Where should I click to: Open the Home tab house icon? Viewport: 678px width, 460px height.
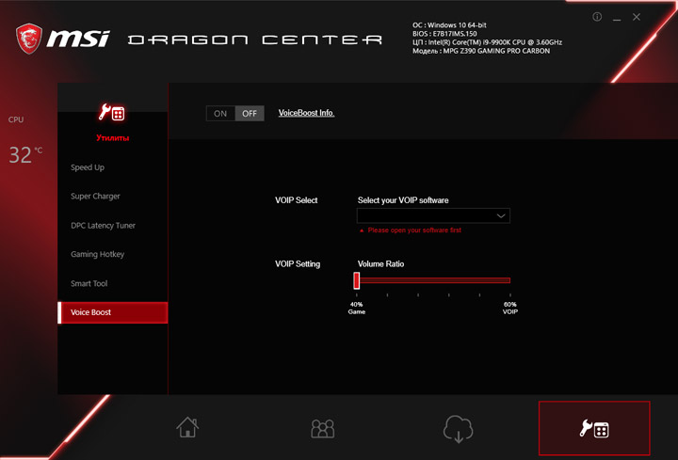click(x=187, y=427)
